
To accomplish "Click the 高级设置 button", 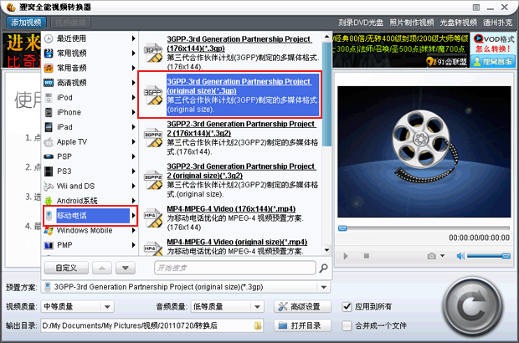I will [302, 307].
